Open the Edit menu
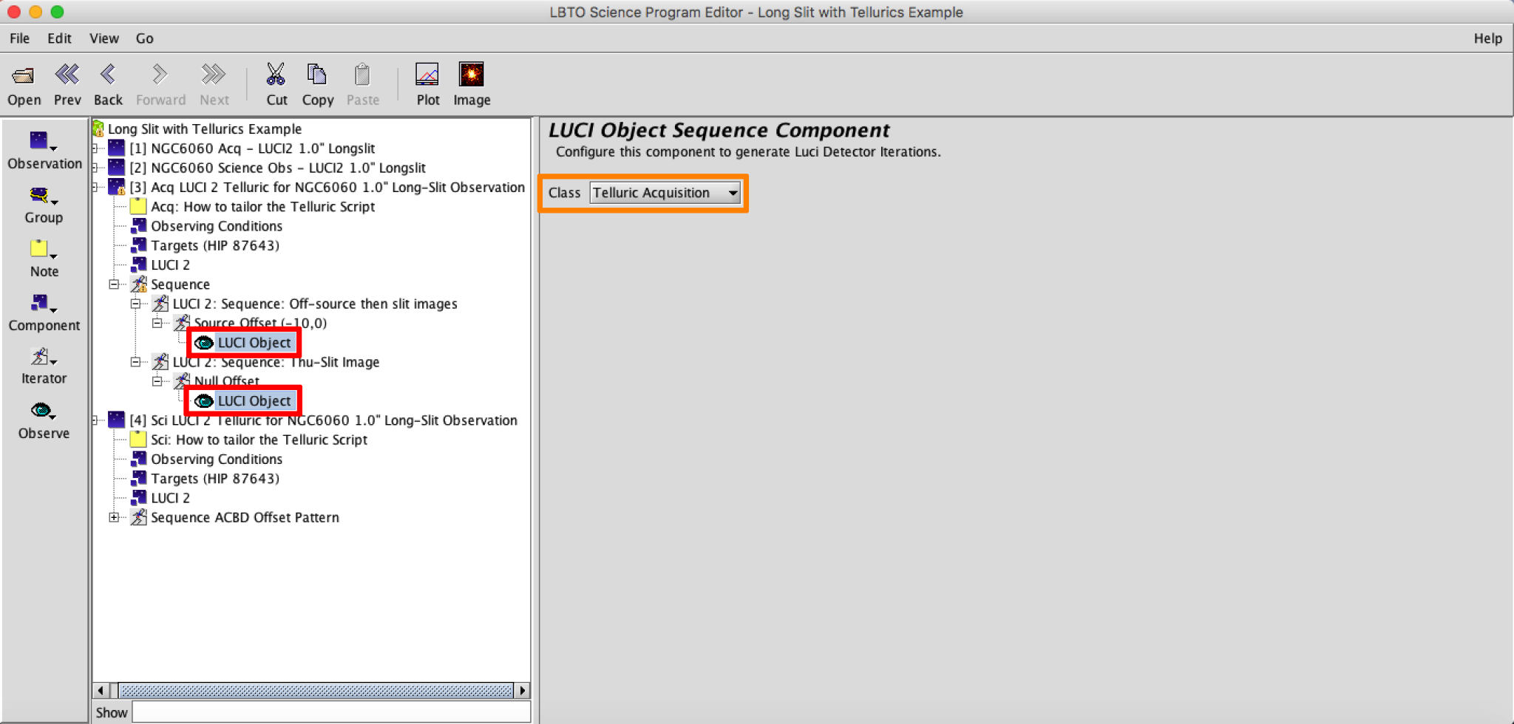This screenshot has height=724, width=1514. coord(59,38)
